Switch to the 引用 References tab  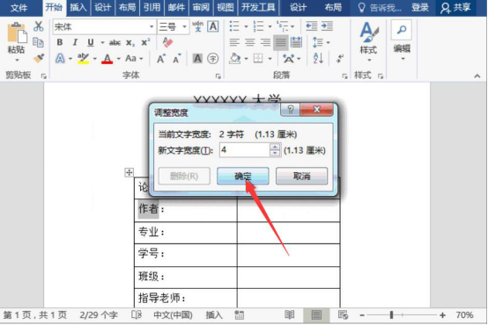pyautogui.click(x=152, y=7)
